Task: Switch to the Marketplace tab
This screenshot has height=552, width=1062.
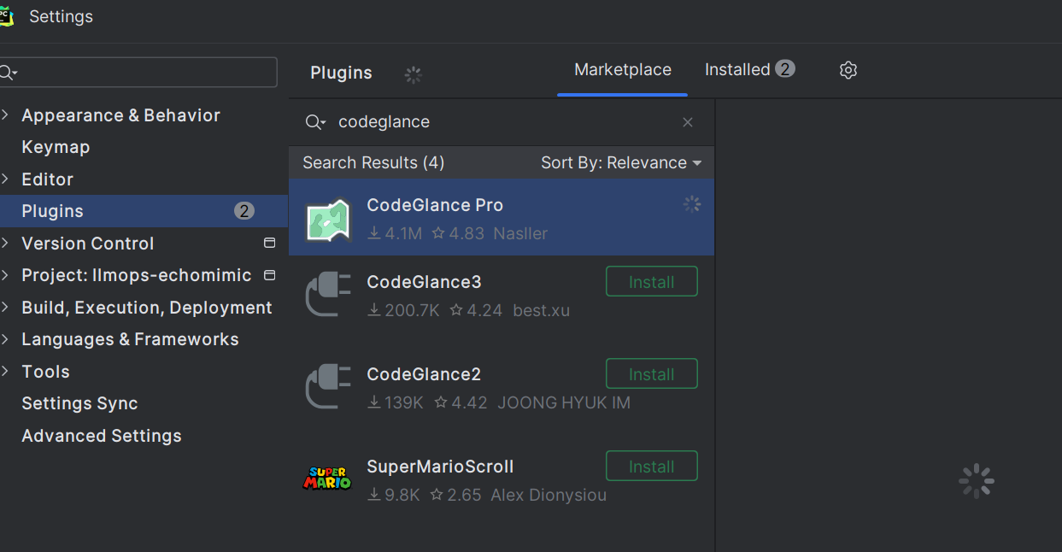Action: [623, 70]
